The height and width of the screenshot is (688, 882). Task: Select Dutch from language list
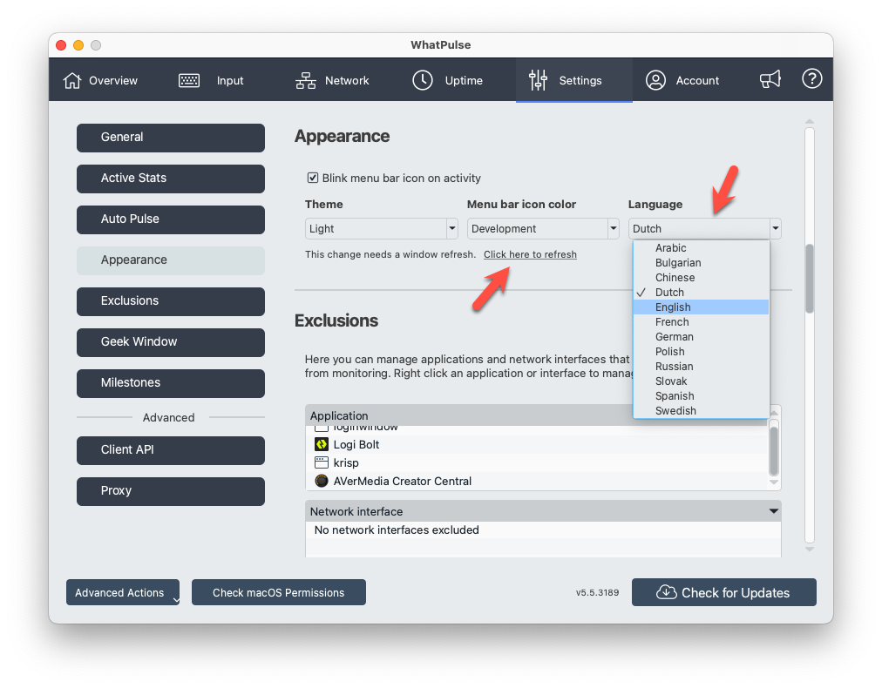click(701, 293)
